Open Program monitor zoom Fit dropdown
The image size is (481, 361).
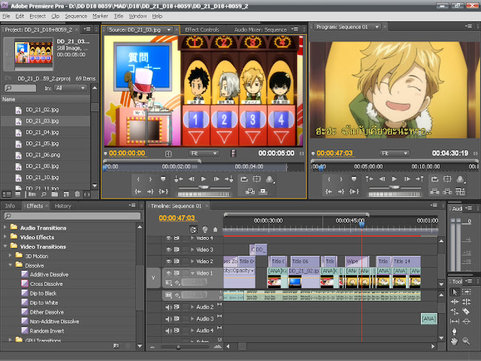[395, 153]
